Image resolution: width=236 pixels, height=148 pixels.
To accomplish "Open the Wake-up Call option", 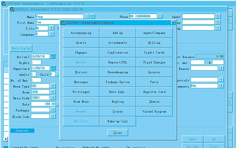I will coord(118,121).
